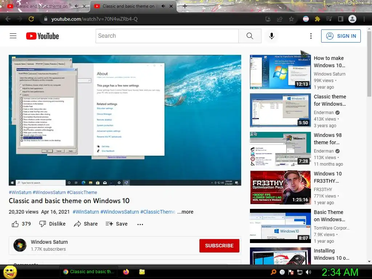Save the video to a playlist

[x=117, y=224]
